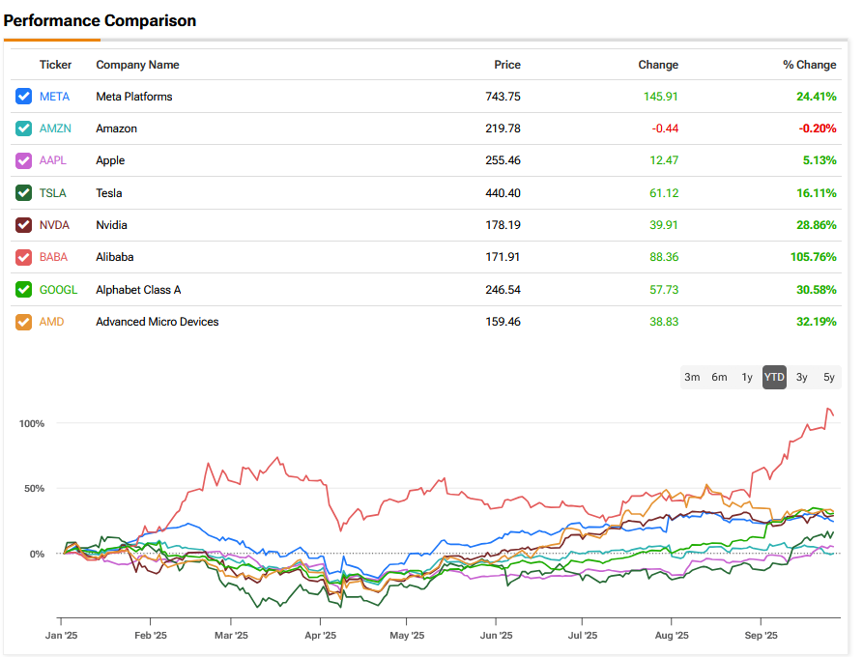The height and width of the screenshot is (657, 863).
Task: Click Alibaba's 105.76% change
Action: click(814, 257)
